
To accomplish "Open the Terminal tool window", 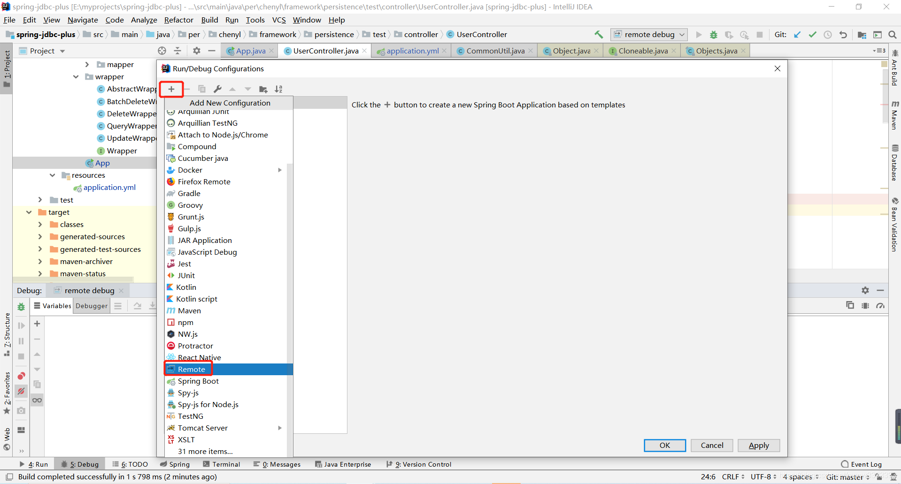I will pos(221,464).
